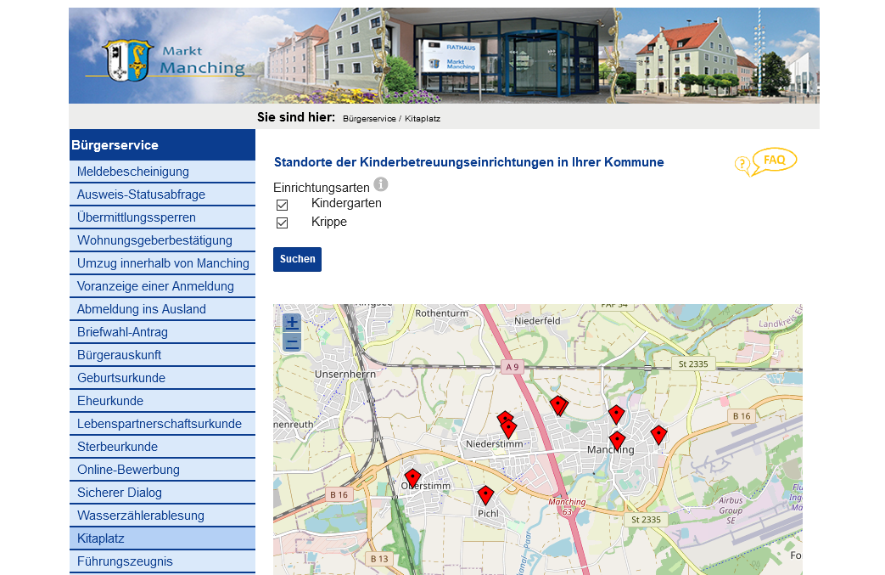Select the map marker at Oberstimm
The image size is (885, 575).
tap(412, 477)
